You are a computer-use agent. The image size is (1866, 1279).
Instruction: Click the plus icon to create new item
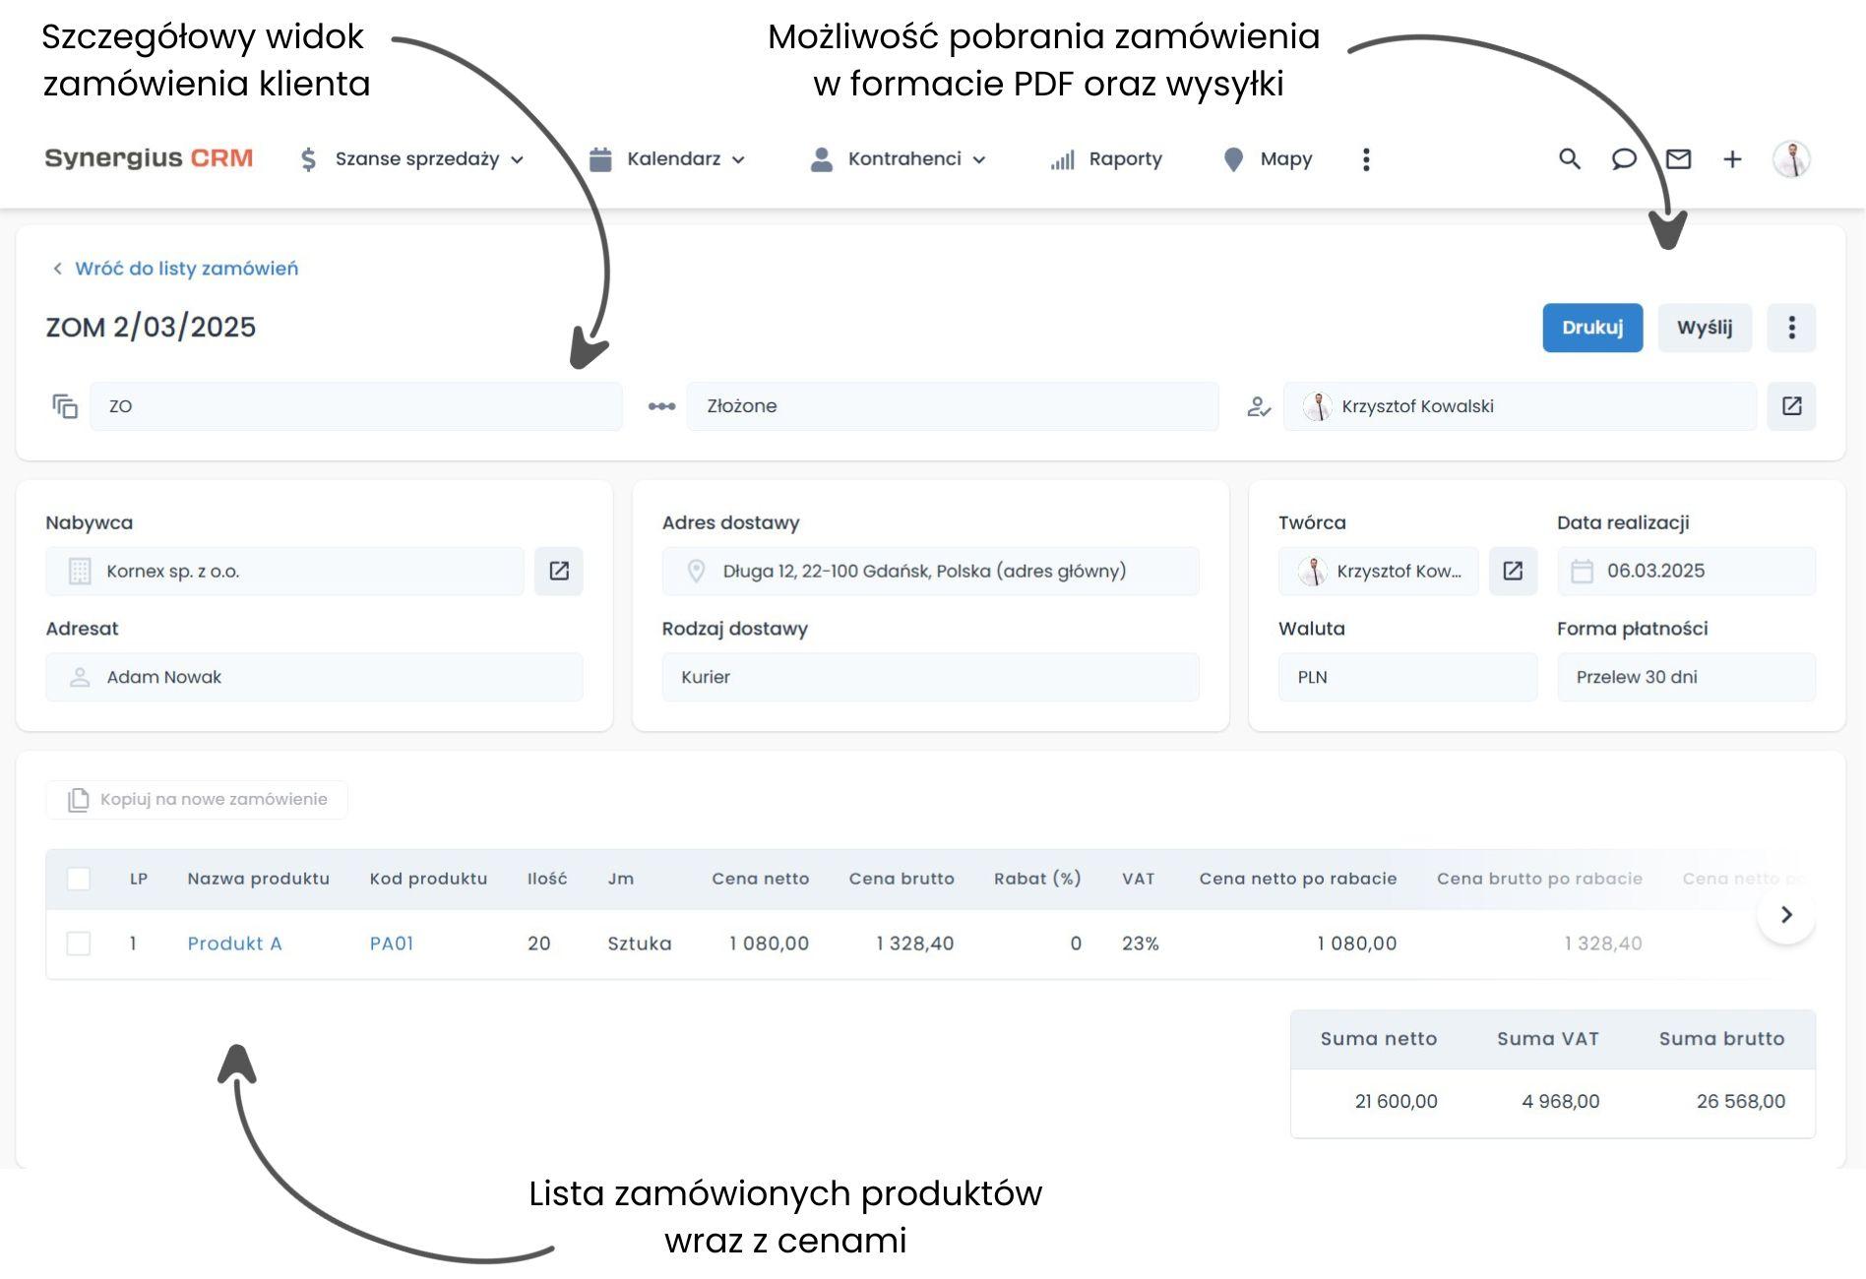[x=1733, y=158]
